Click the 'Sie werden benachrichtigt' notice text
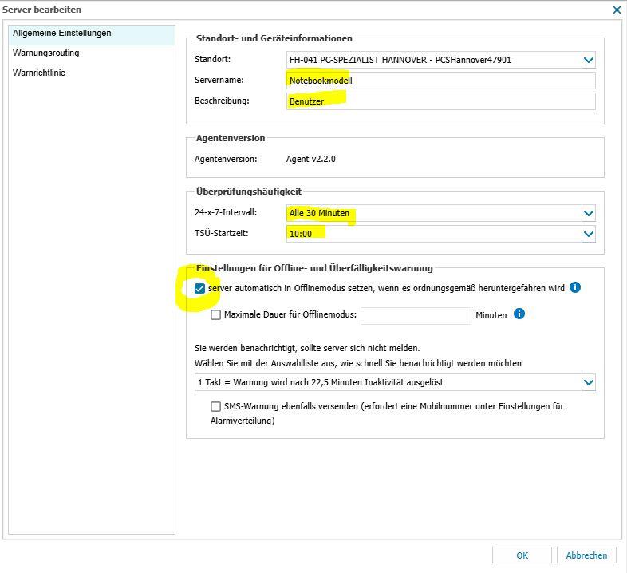The height and width of the screenshot is (573, 627). [307, 348]
